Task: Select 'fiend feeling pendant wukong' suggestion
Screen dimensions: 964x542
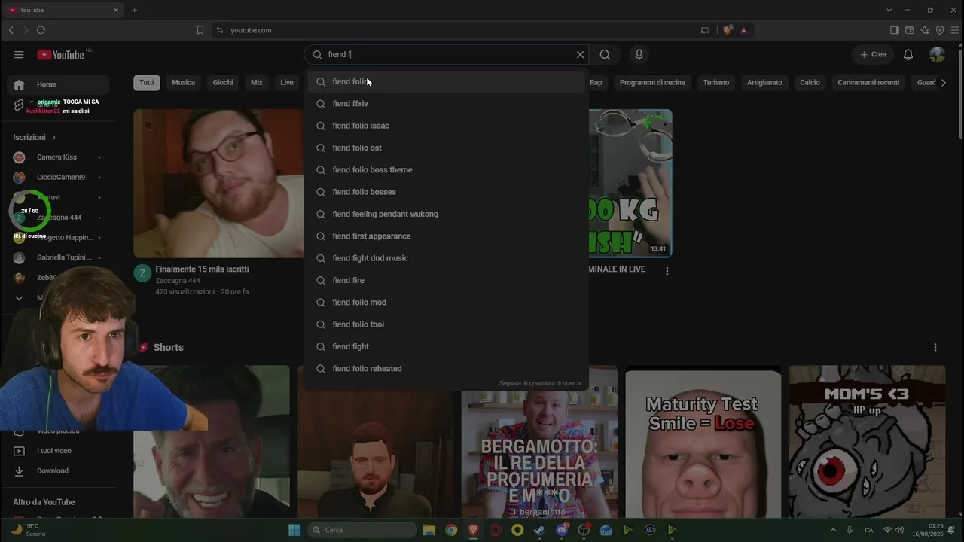Action: (x=446, y=214)
